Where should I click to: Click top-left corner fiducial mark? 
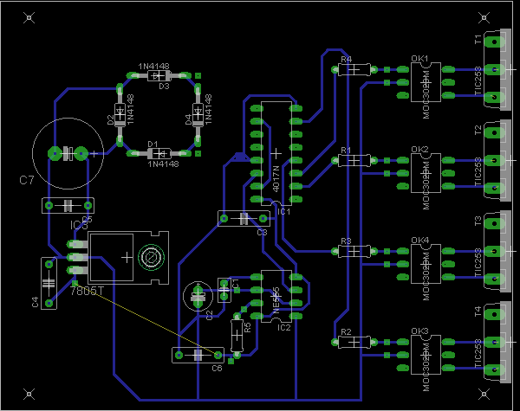pos(29,17)
